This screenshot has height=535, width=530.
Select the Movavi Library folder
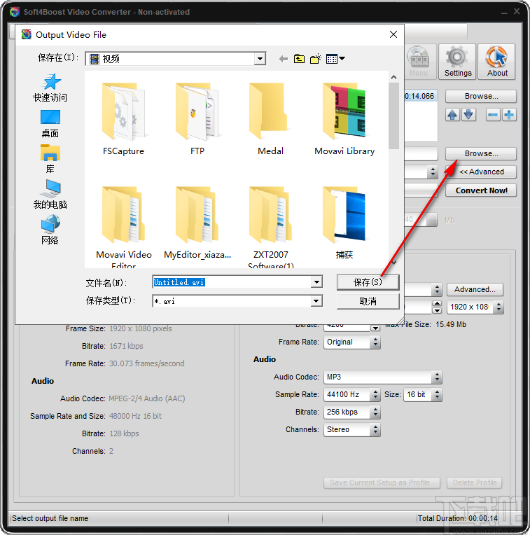click(x=344, y=119)
